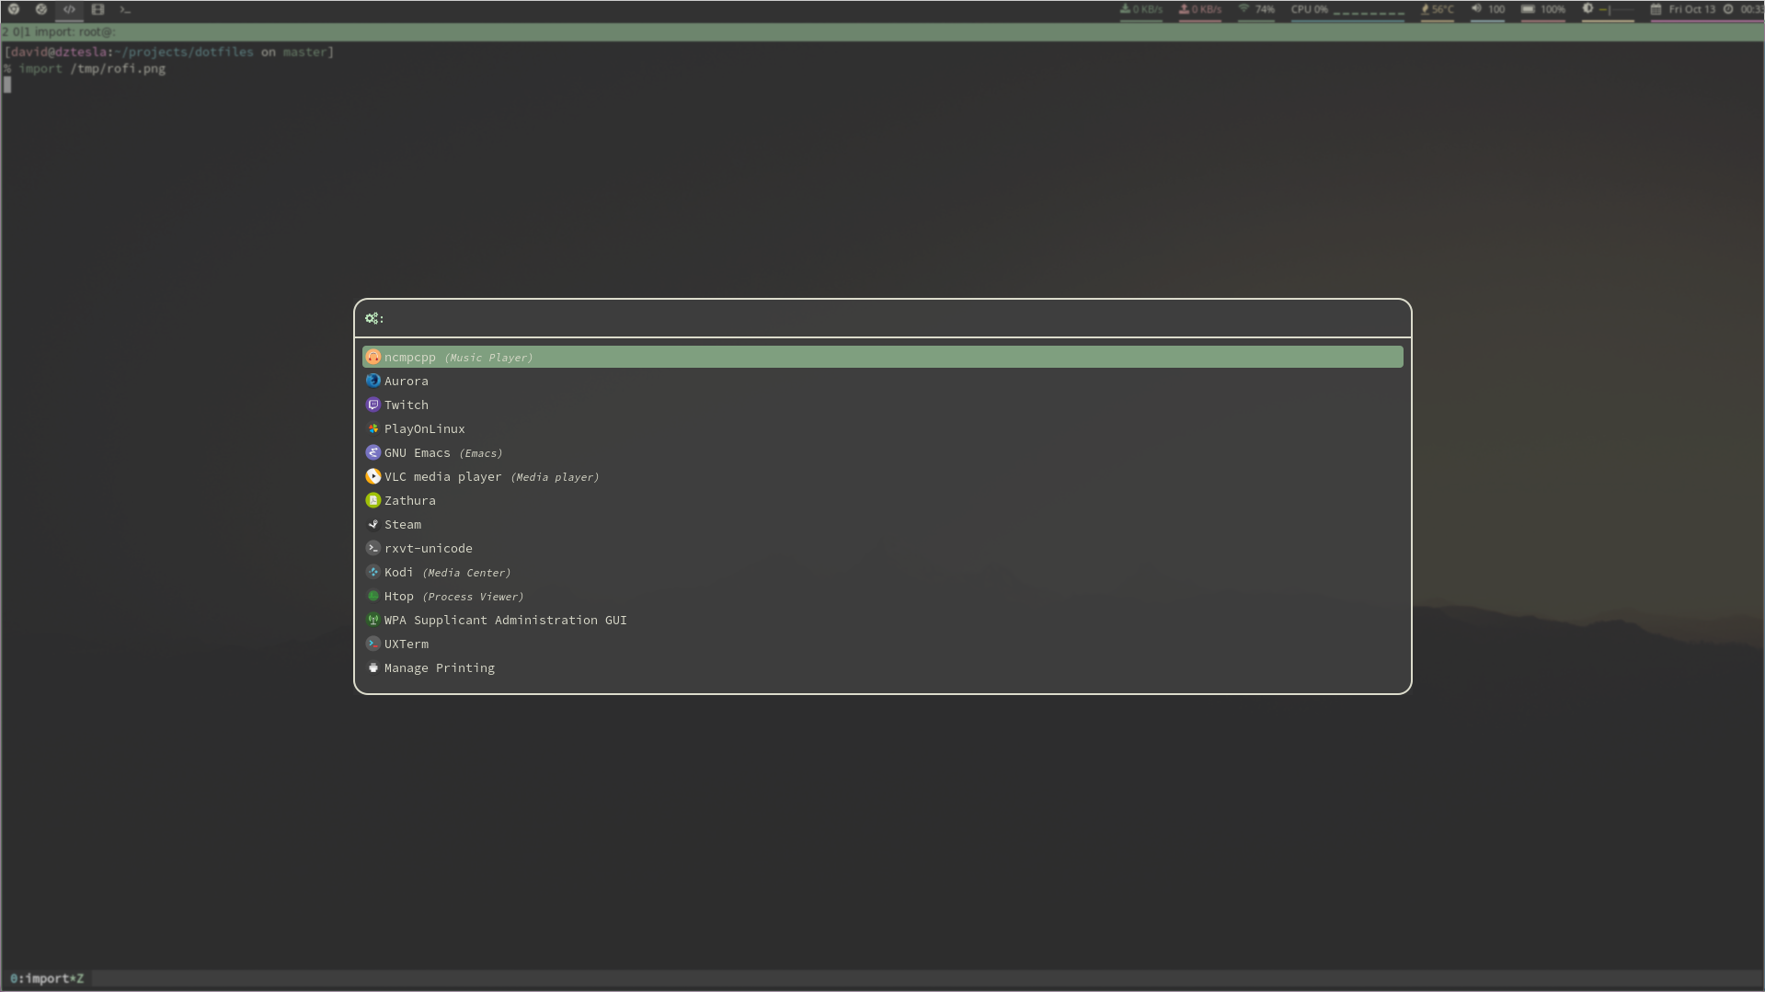Screen dimensions: 1765x992
Task: Switch to the film media workspace icon
Action: (97, 9)
